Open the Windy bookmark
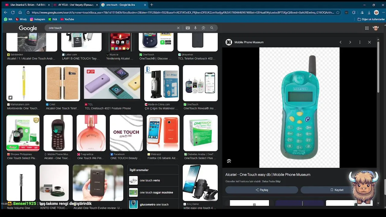The image size is (386, 217). point(21,19)
